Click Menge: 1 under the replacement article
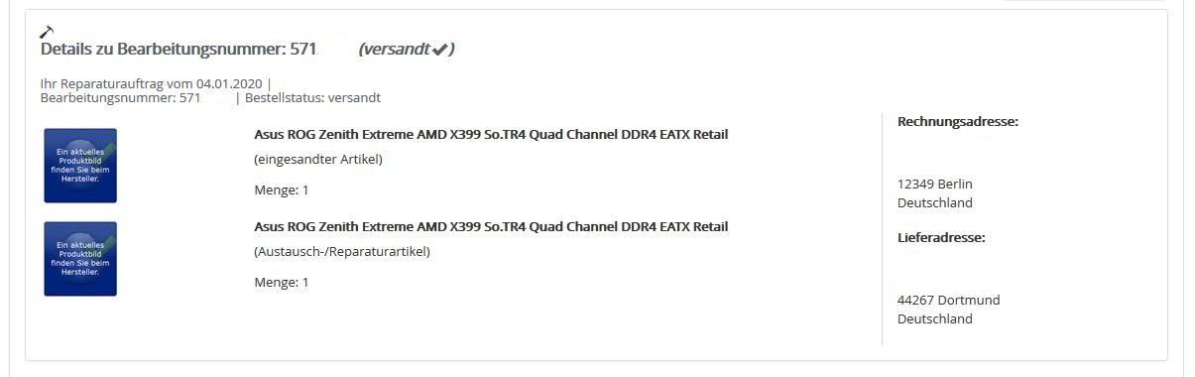This screenshot has width=1195, height=377. (x=282, y=282)
